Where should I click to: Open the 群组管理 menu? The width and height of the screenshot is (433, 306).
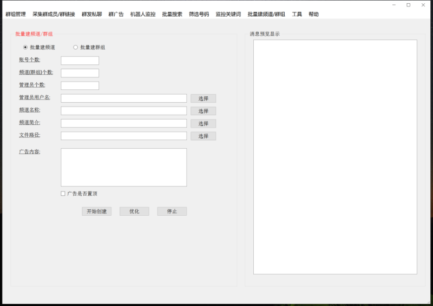[16, 15]
